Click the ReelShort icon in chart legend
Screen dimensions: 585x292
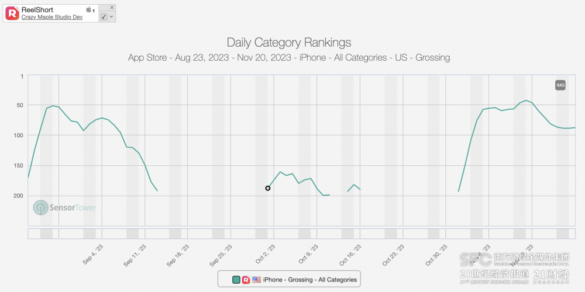246,280
